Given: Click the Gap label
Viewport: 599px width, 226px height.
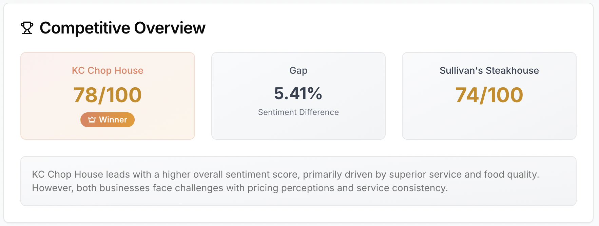Looking at the screenshot, I should click(x=298, y=70).
